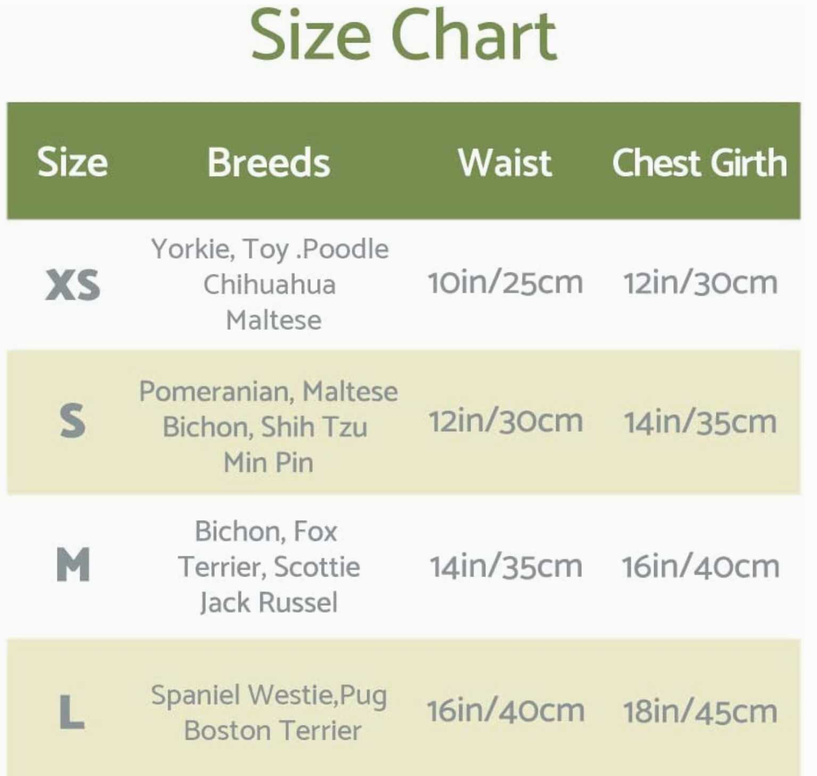Click the 16in/40cm chest girth for M
Screen dimensions: 817x776
[x=700, y=566]
